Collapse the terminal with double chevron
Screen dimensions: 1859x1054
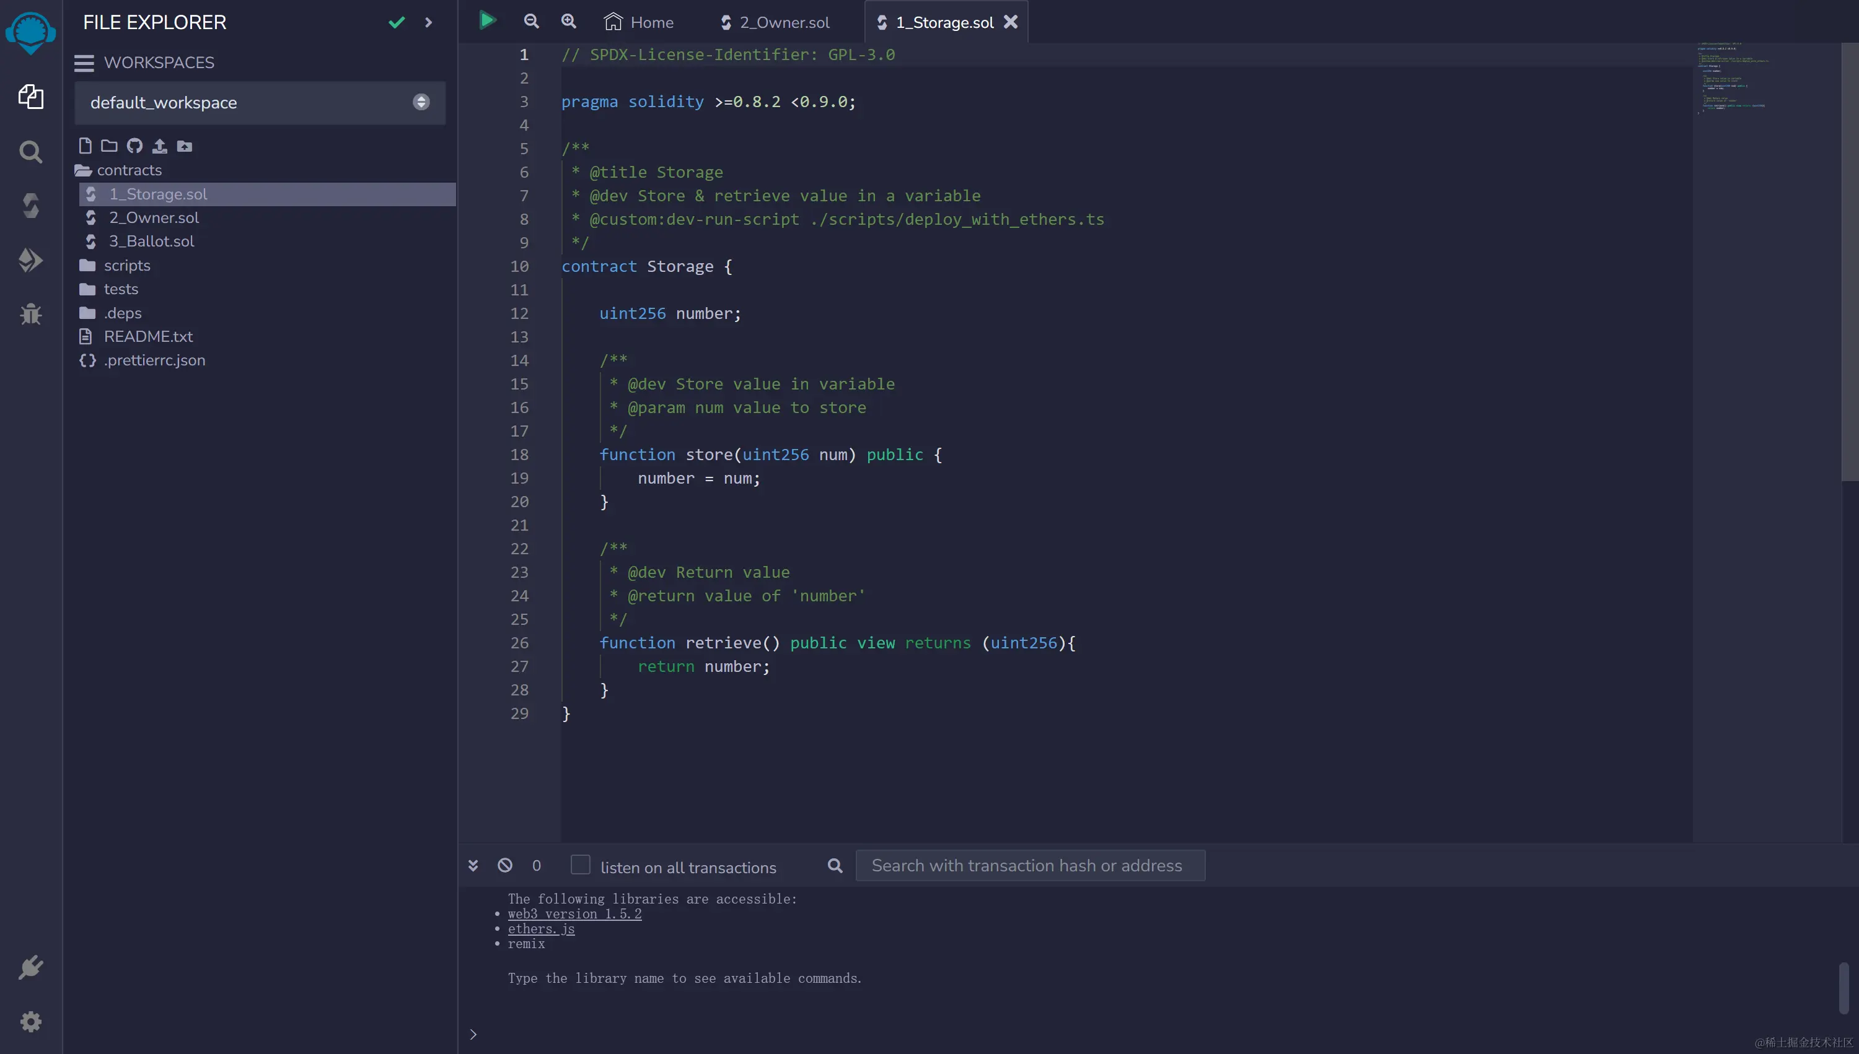click(x=473, y=866)
